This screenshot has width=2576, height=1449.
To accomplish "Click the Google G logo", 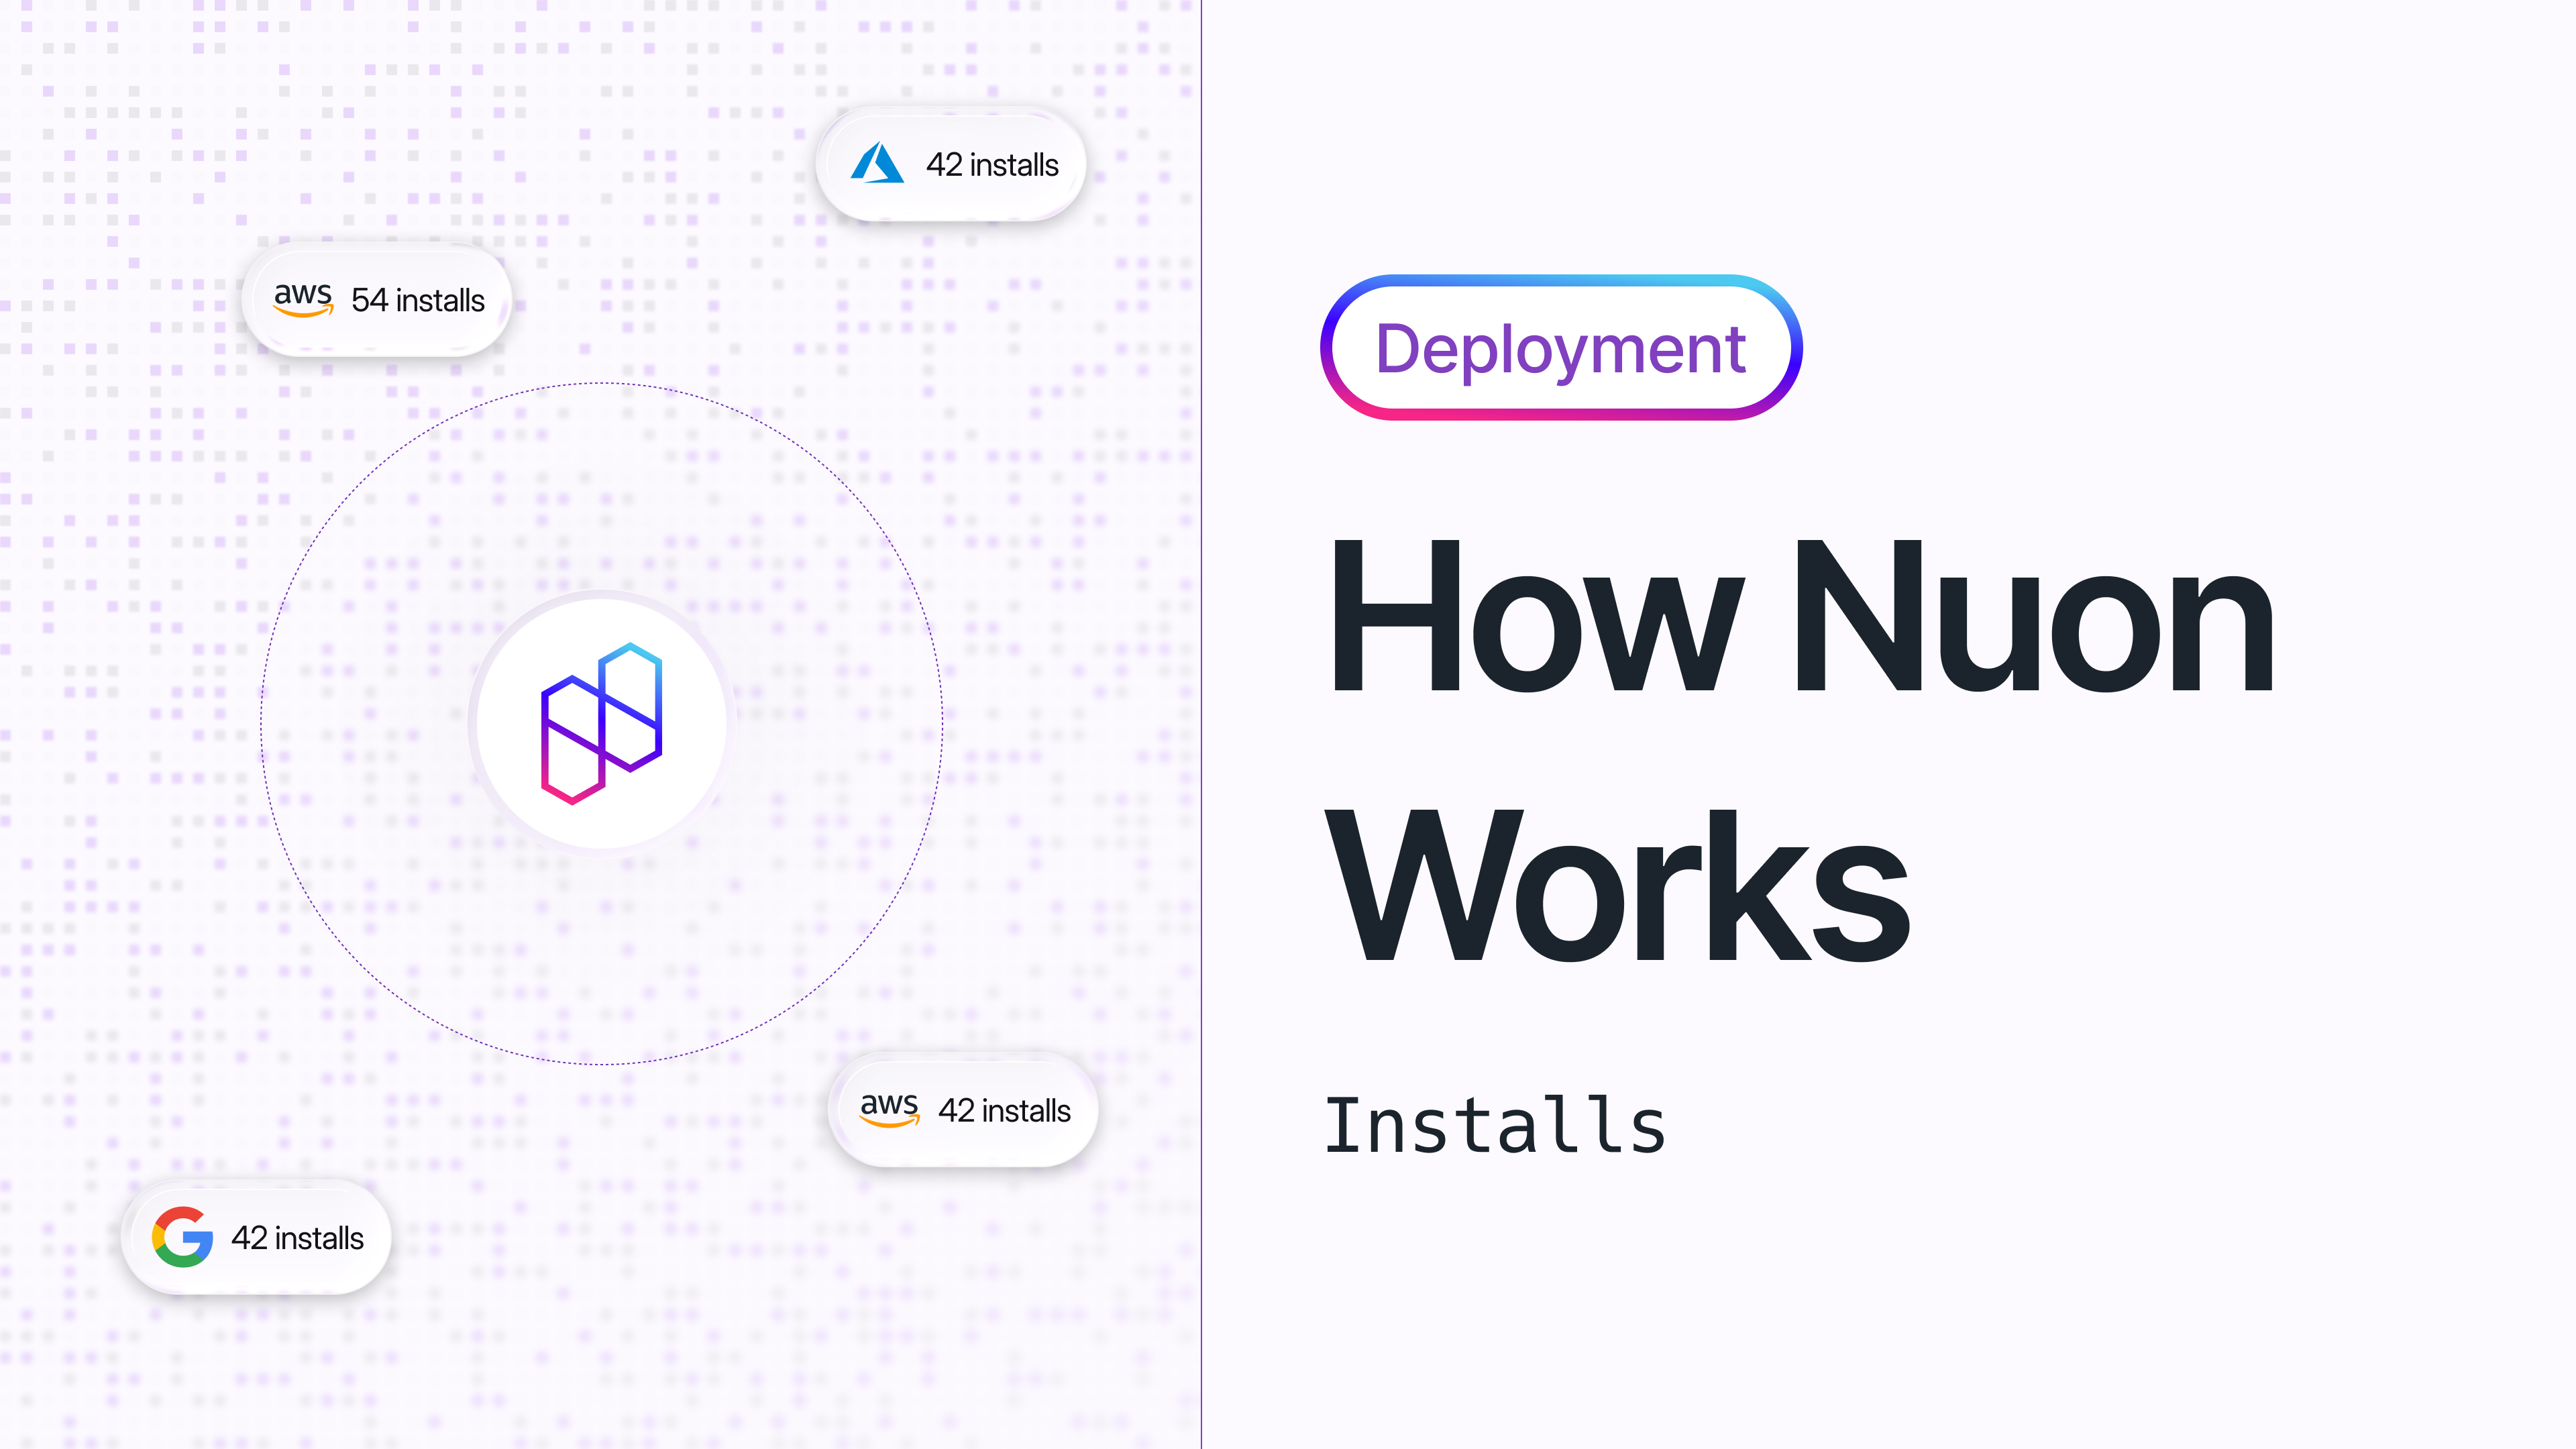I will point(182,1237).
